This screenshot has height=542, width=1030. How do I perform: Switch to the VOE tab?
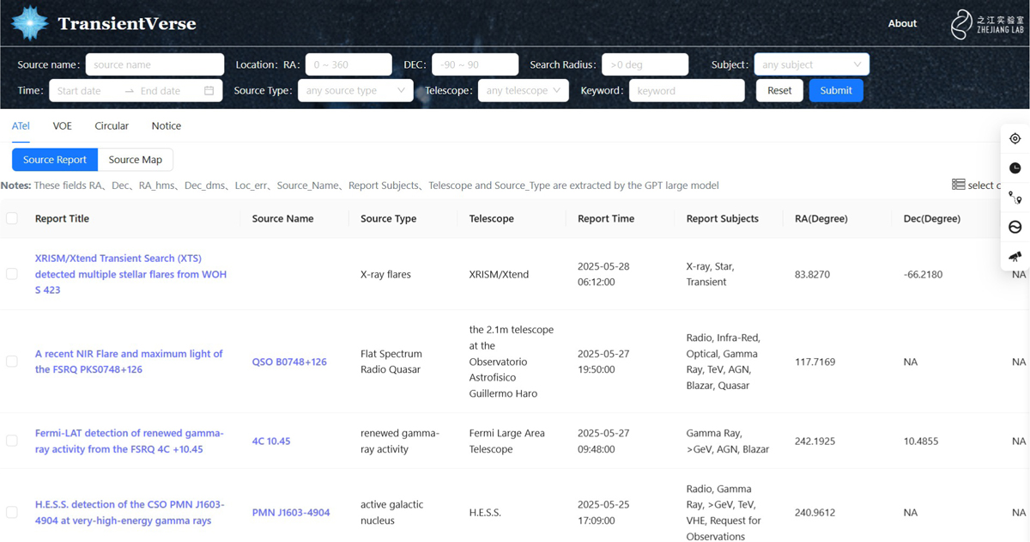[62, 125]
